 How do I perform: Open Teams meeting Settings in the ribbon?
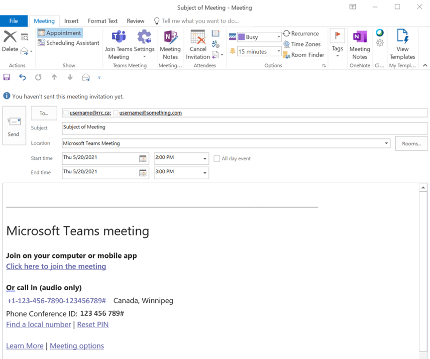pyautogui.click(x=144, y=38)
